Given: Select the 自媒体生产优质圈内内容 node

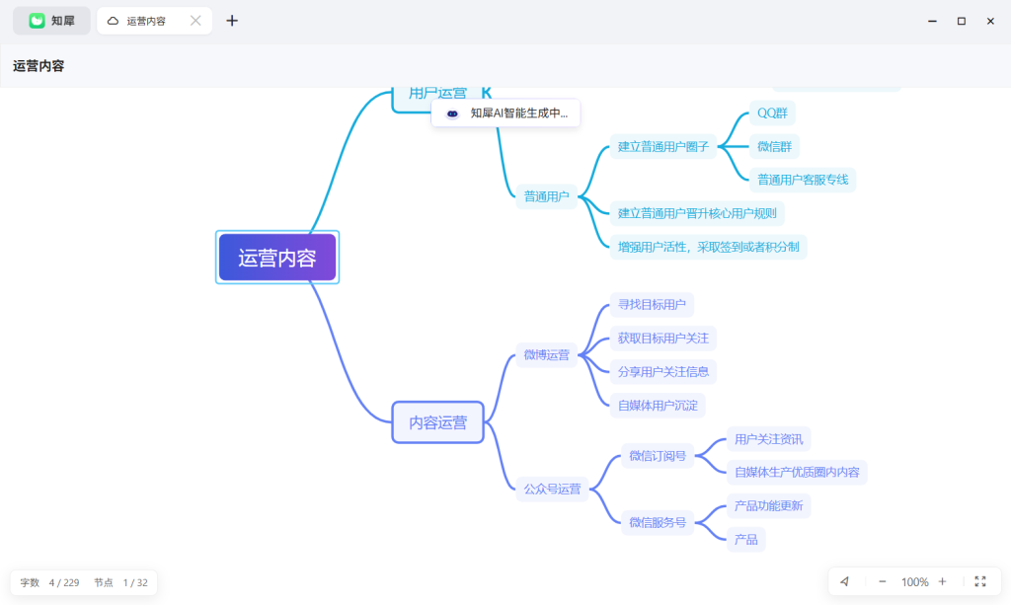Looking at the screenshot, I should coord(797,473).
